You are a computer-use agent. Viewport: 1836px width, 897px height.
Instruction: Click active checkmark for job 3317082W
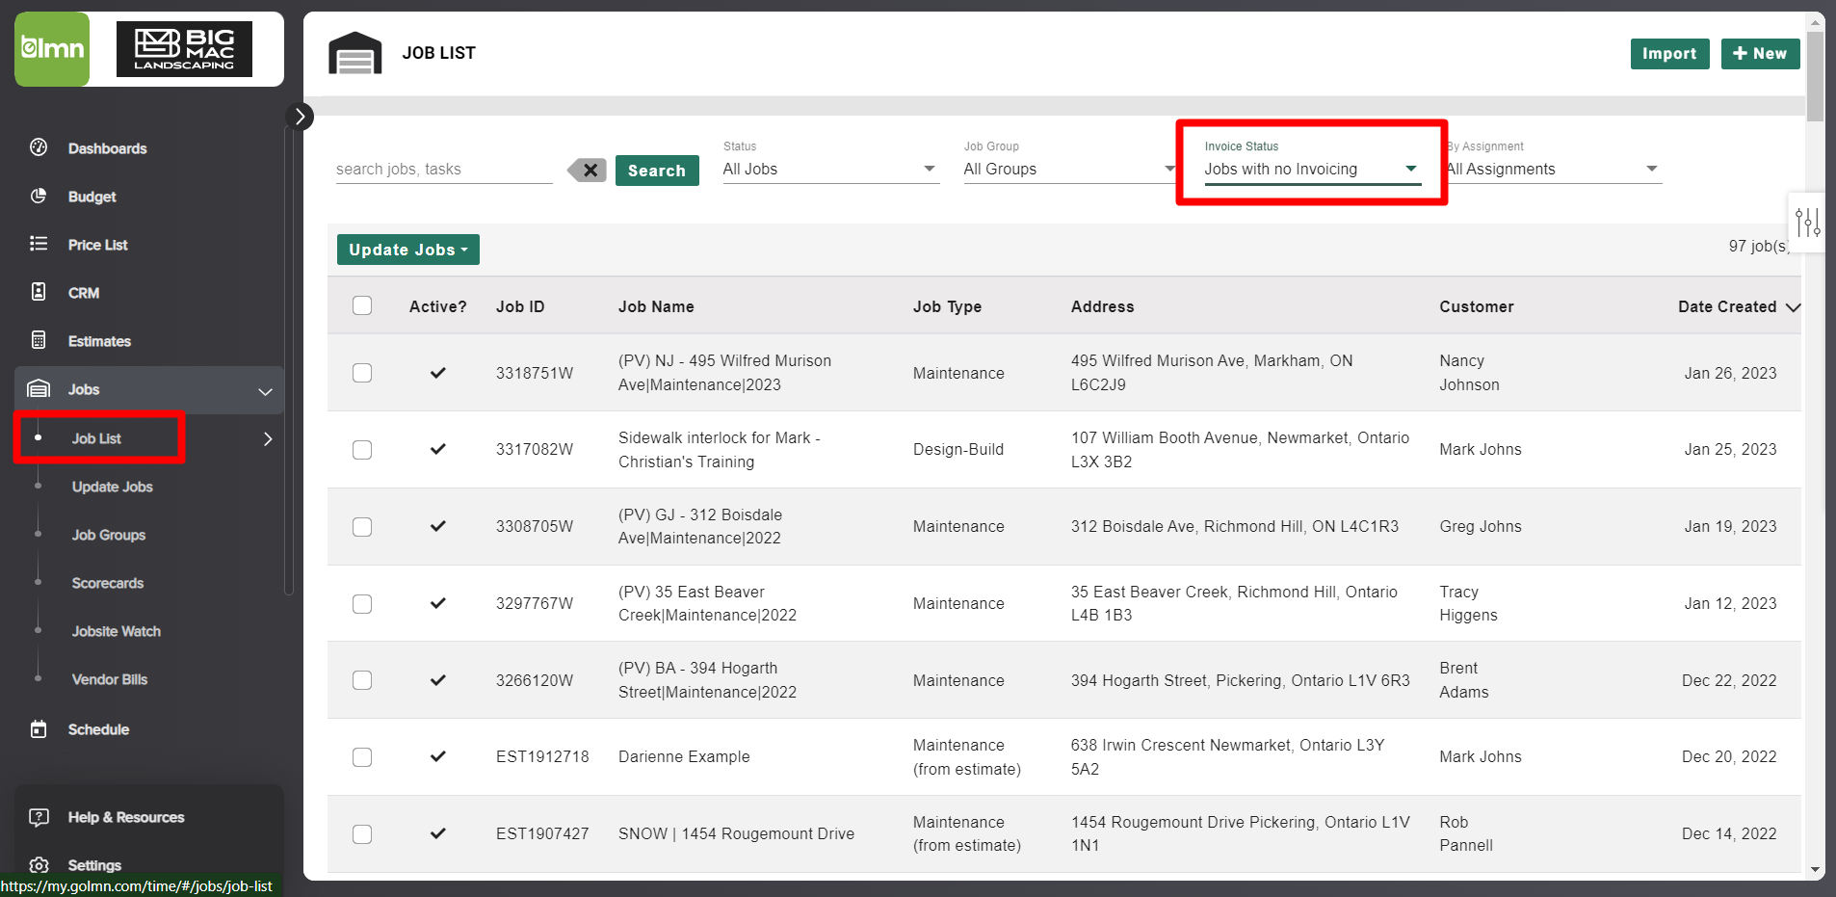coord(438,449)
